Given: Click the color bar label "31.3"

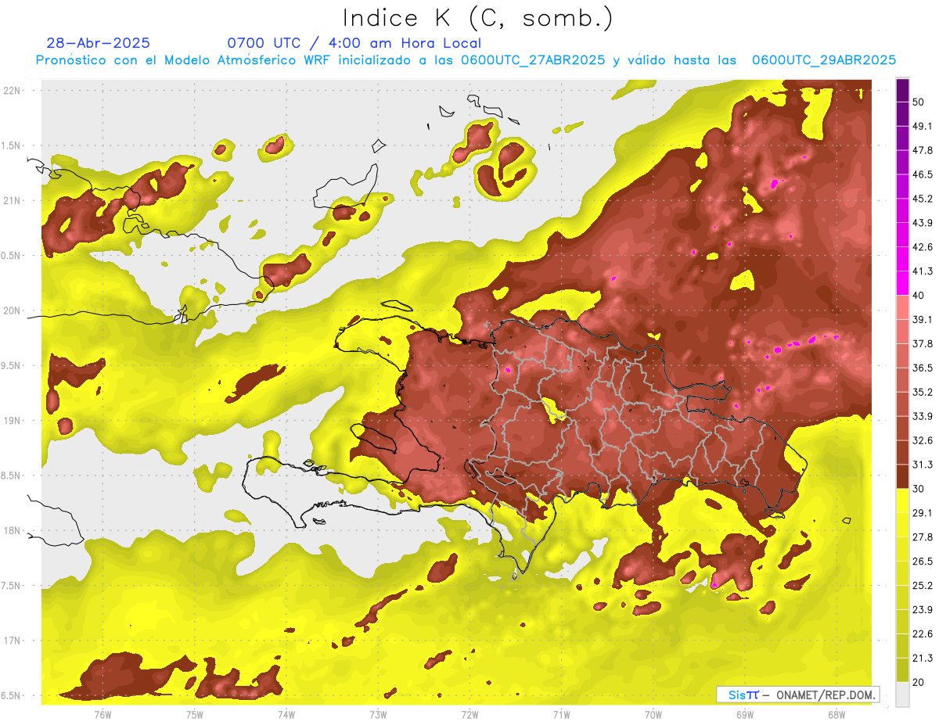Looking at the screenshot, I should (x=923, y=465).
